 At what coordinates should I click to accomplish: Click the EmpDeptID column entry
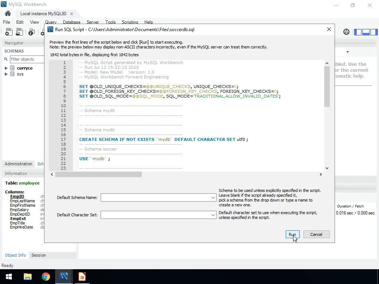[x=20, y=214]
